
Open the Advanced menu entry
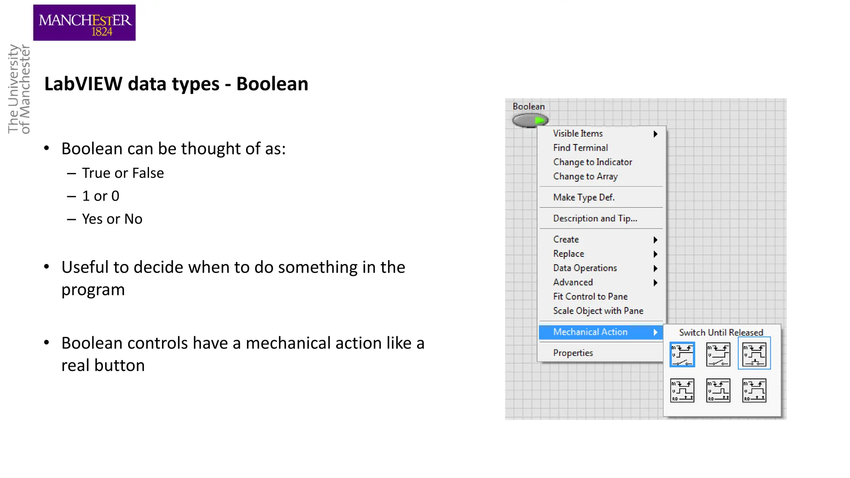tap(601, 283)
